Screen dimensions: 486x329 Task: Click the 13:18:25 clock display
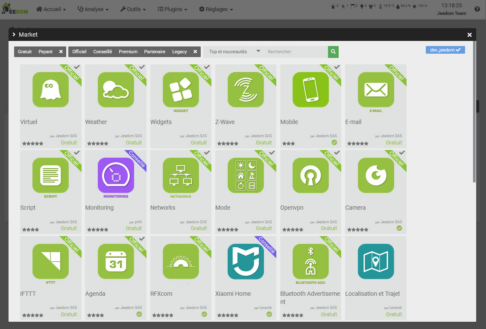451,5
